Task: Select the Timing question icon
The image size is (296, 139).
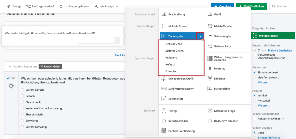Action: [x=164, y=111]
